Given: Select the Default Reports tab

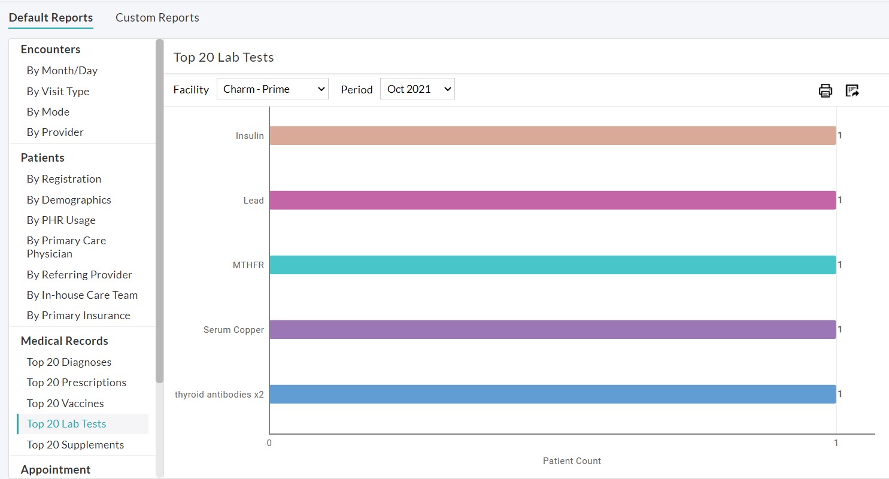Looking at the screenshot, I should click(51, 18).
